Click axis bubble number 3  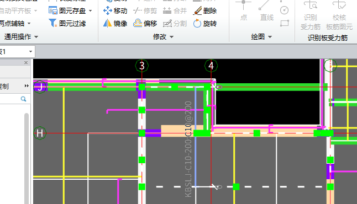point(142,66)
